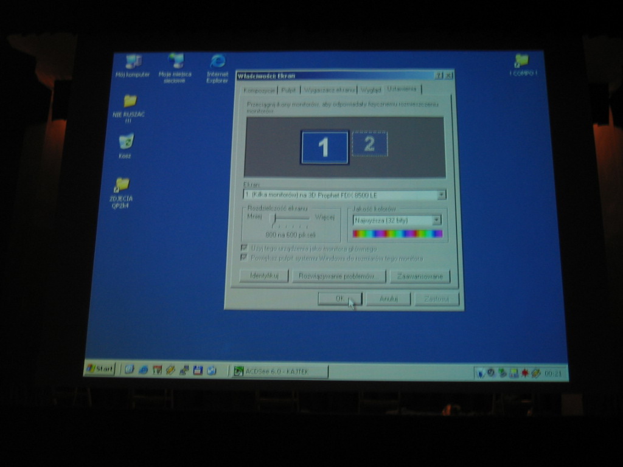Switch to ACDSee 6.0 taskbar window
The height and width of the screenshot is (467, 623).
coord(280,371)
